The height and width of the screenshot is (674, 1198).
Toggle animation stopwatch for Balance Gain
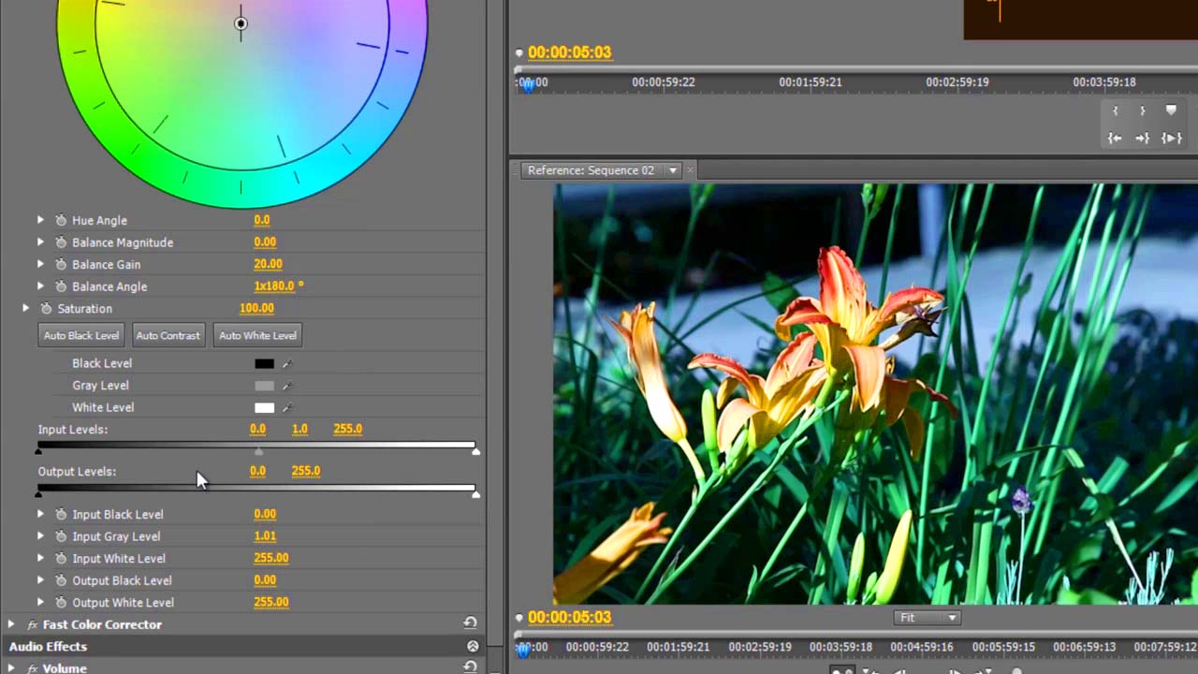(x=60, y=264)
